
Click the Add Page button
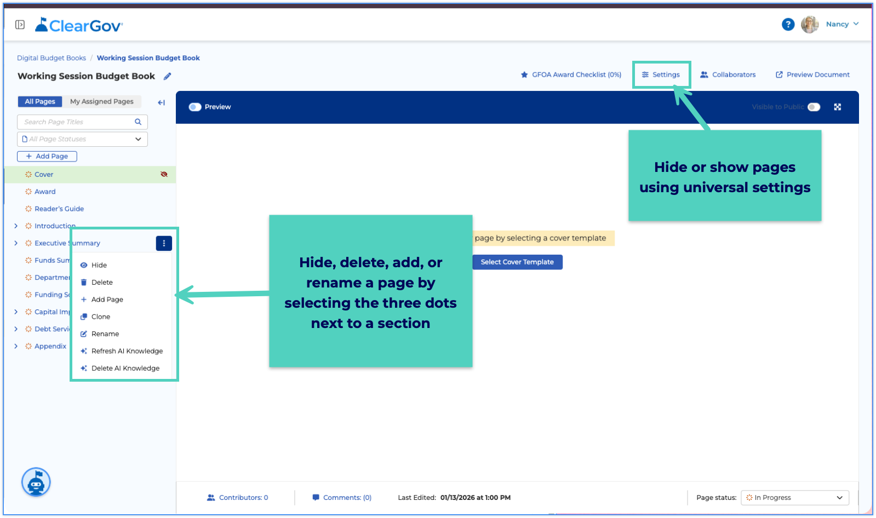[x=47, y=156]
